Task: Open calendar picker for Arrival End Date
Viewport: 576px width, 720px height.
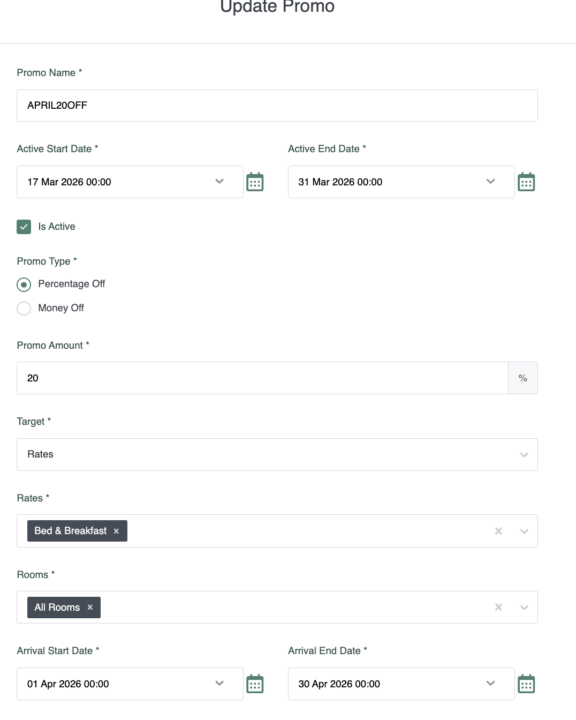Action: coord(526,684)
